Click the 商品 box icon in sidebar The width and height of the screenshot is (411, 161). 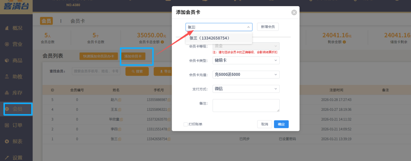click(x=7, y=60)
